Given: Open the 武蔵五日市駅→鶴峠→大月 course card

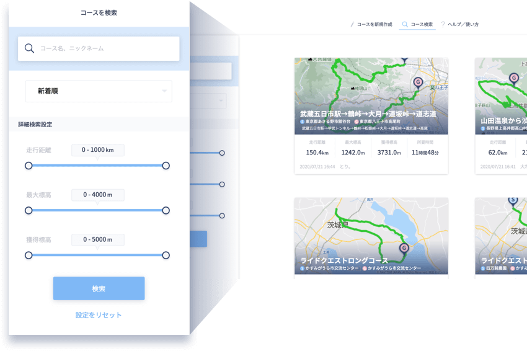Looking at the screenshot, I should pyautogui.click(x=371, y=116).
